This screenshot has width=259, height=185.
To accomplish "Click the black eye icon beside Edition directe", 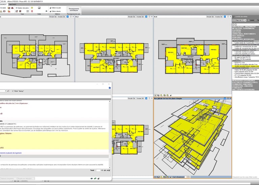I will [x=47, y=11].
